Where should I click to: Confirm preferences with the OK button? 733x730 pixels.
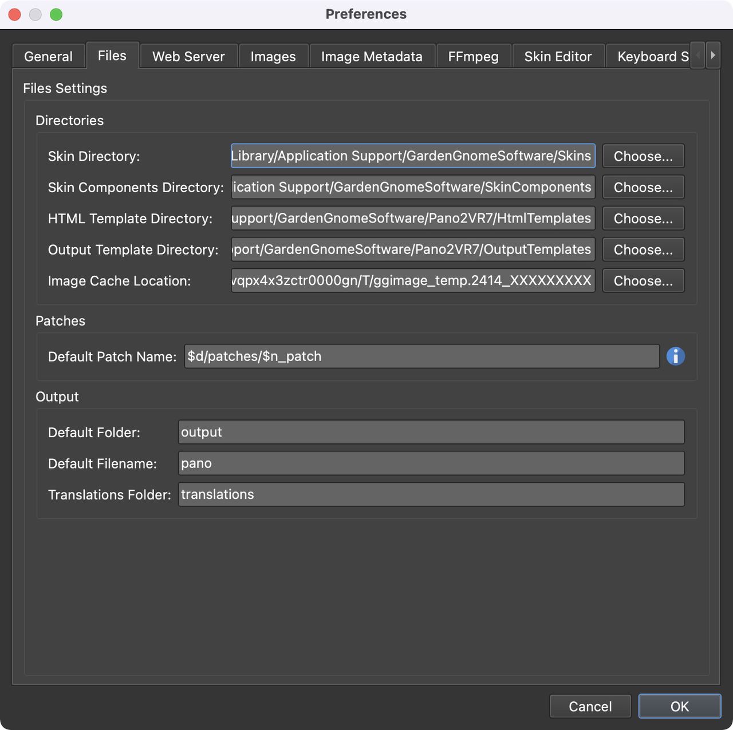[x=680, y=706]
